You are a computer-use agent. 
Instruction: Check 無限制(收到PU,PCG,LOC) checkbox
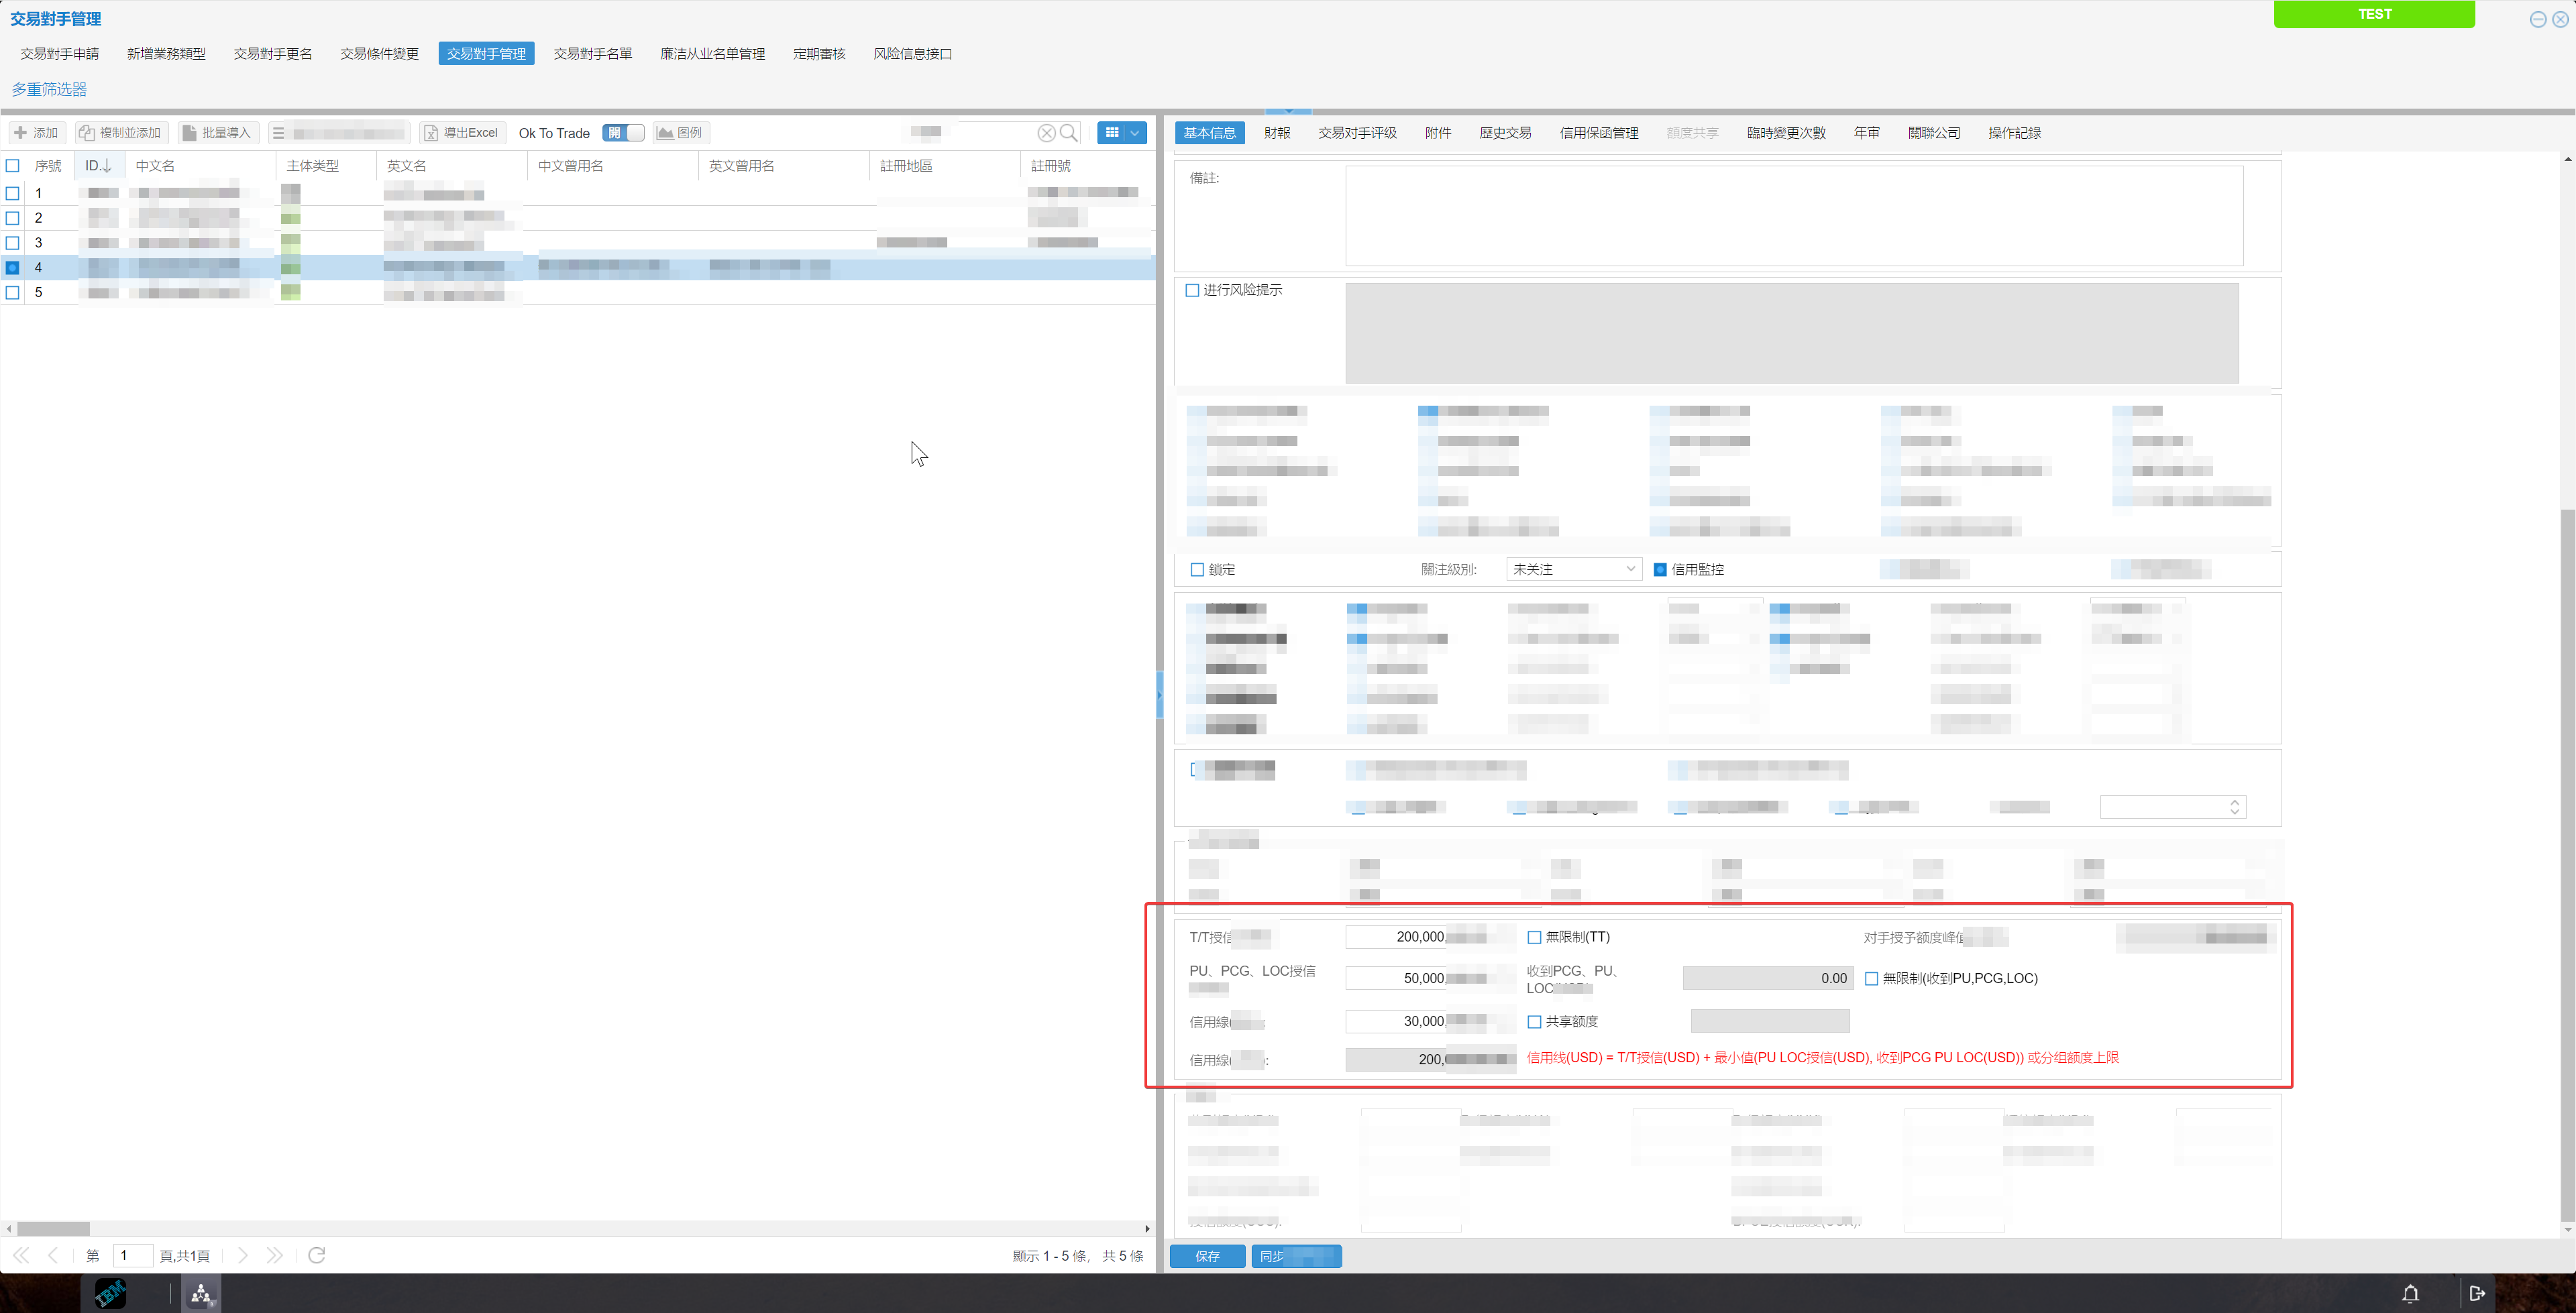(1871, 979)
